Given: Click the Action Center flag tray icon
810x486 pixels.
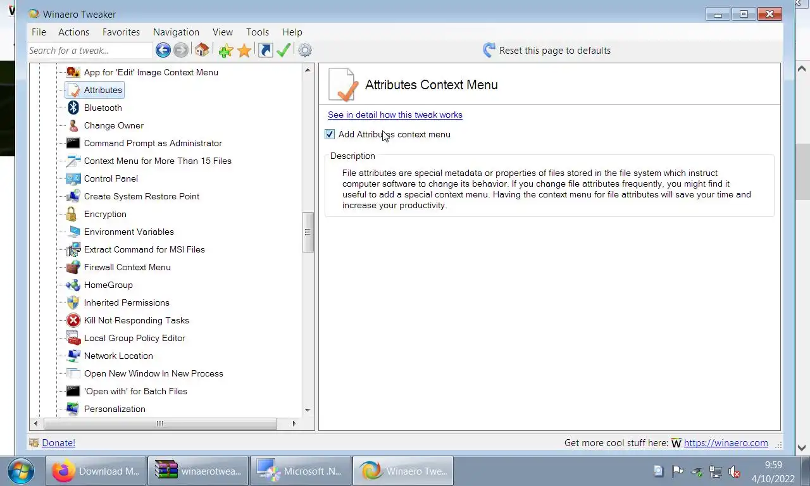Looking at the screenshot, I should pyautogui.click(x=678, y=471).
